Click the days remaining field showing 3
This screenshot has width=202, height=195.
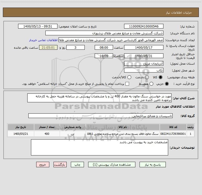(76, 47)
